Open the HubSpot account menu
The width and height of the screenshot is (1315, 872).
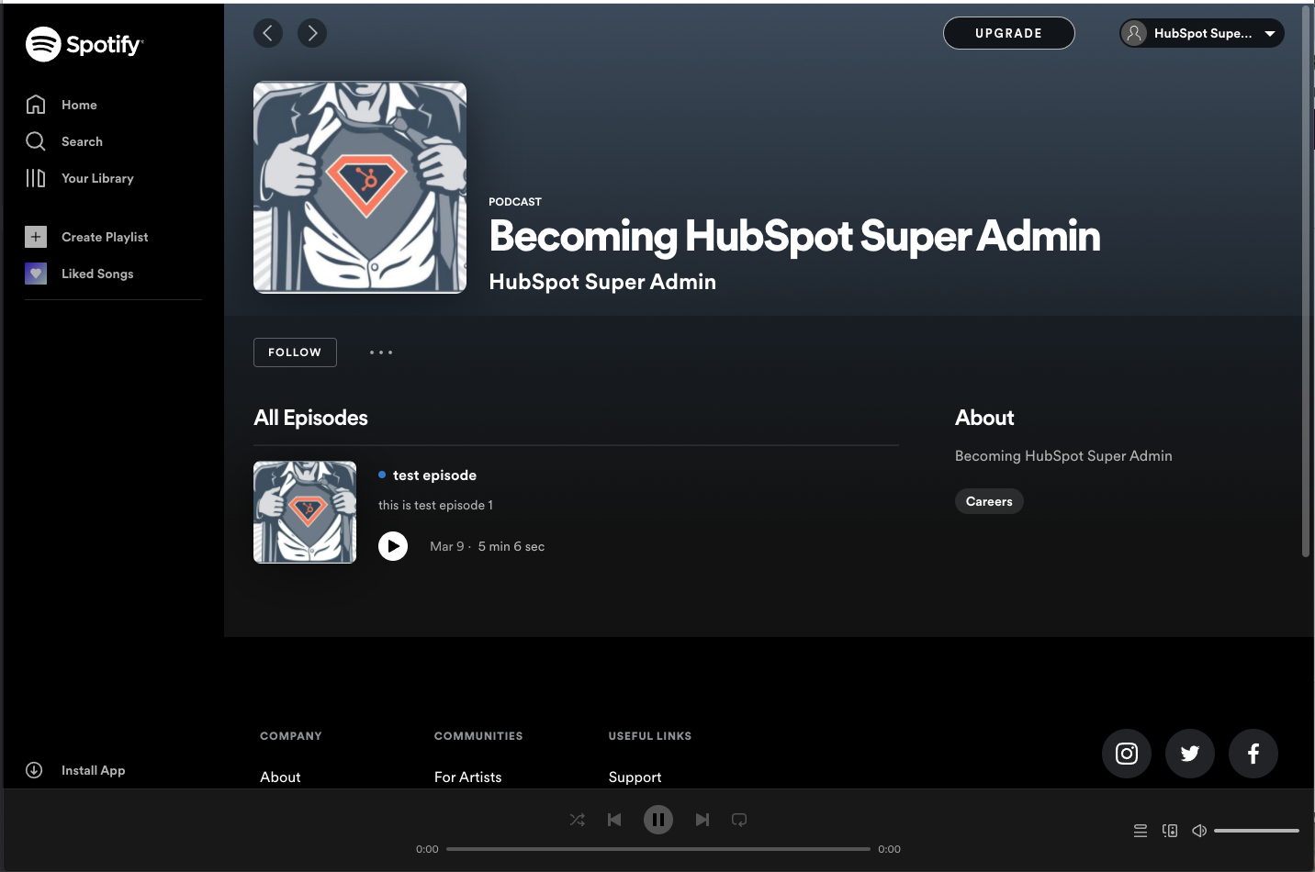[1200, 33]
